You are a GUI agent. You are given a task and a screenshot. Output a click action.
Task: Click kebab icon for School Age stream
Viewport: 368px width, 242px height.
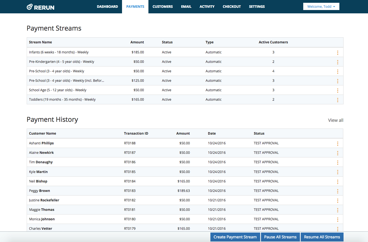337,90
